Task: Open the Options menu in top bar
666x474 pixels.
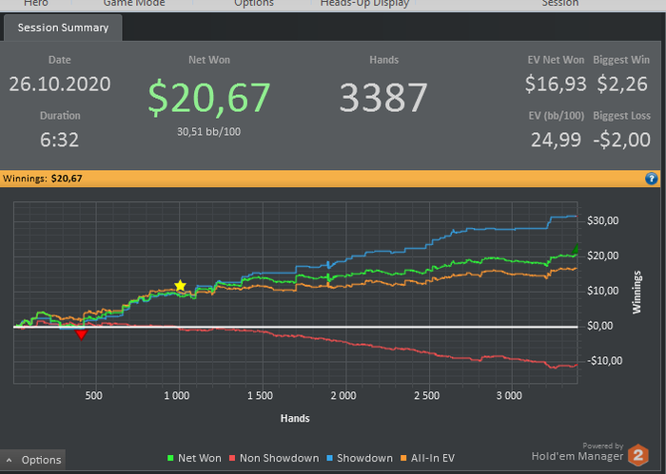Action: pyautogui.click(x=254, y=4)
